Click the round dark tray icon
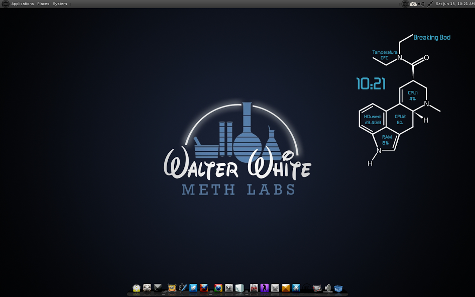Viewport: 475px width, 297px height. pyautogui.click(x=405, y=4)
